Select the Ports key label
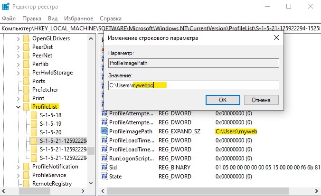 (x=38, y=81)
